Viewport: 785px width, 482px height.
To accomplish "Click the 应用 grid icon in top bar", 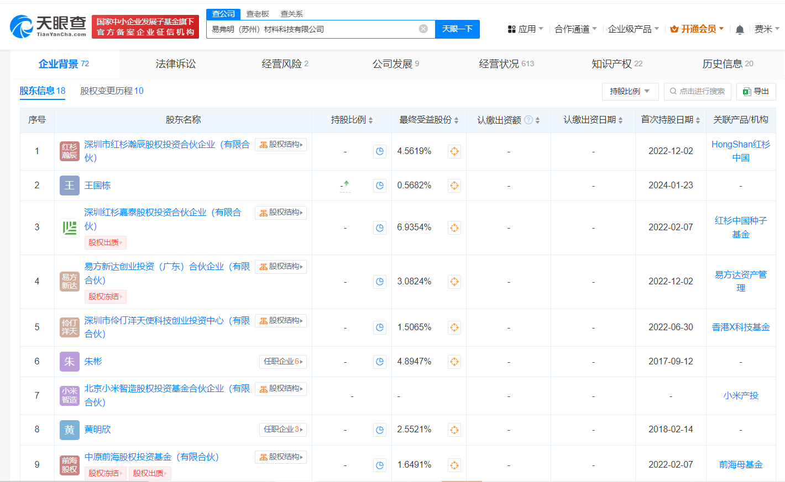I will click(511, 29).
